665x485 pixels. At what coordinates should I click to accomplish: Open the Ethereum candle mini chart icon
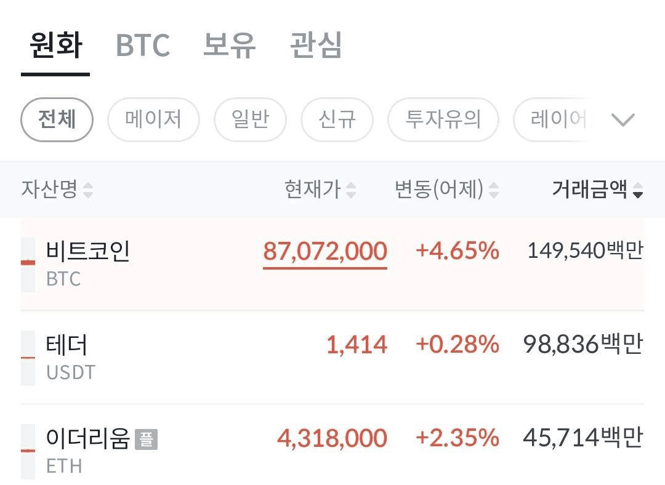[28, 452]
